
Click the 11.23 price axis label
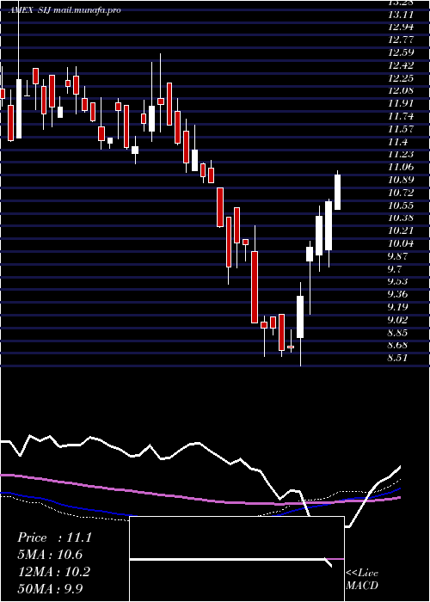coord(401,154)
